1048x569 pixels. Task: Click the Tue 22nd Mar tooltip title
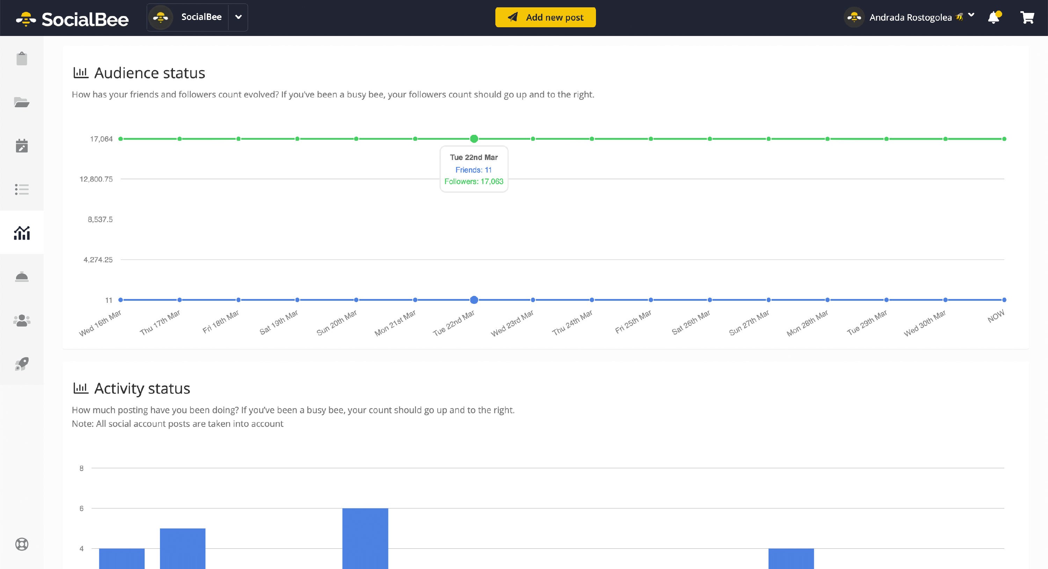[474, 158]
